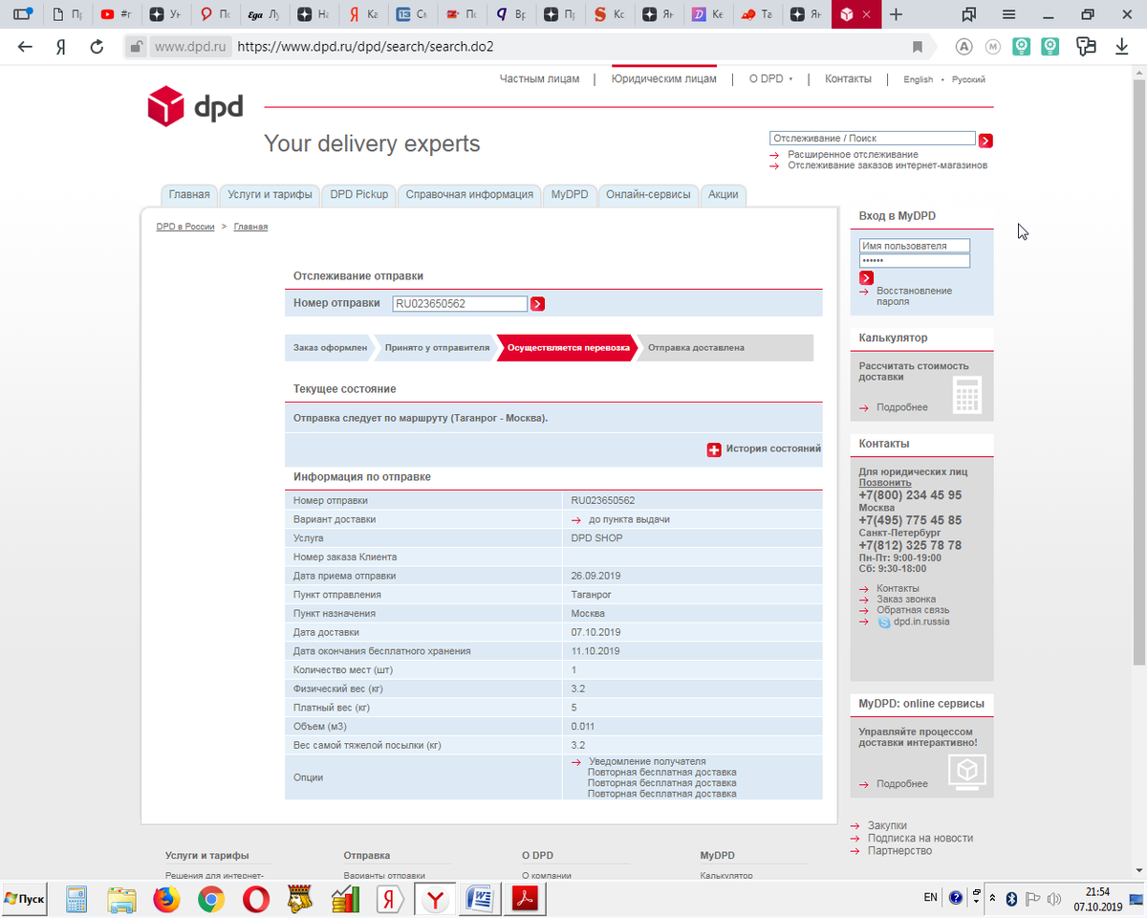Switch to the YouTube browser tab
The image size is (1147, 918).
tap(116, 14)
